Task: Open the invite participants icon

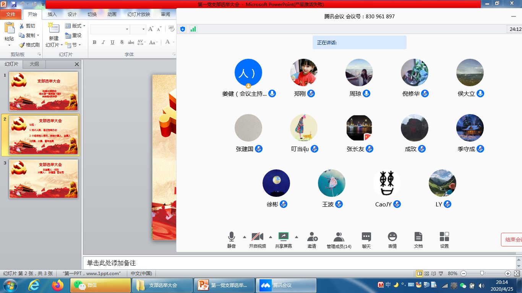Action: tap(312, 237)
